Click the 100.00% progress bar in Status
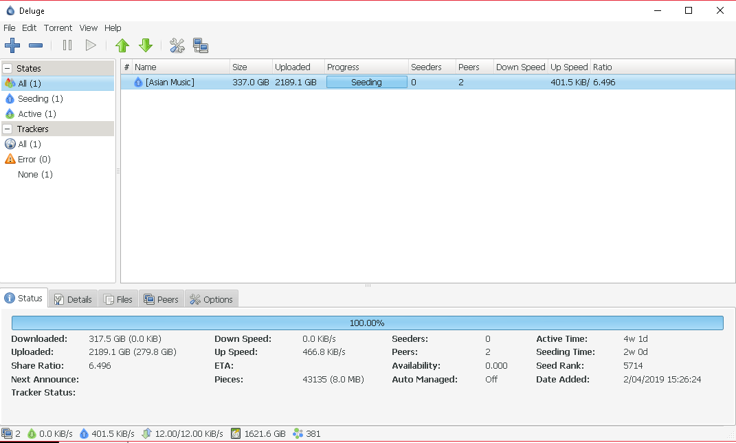 point(367,323)
